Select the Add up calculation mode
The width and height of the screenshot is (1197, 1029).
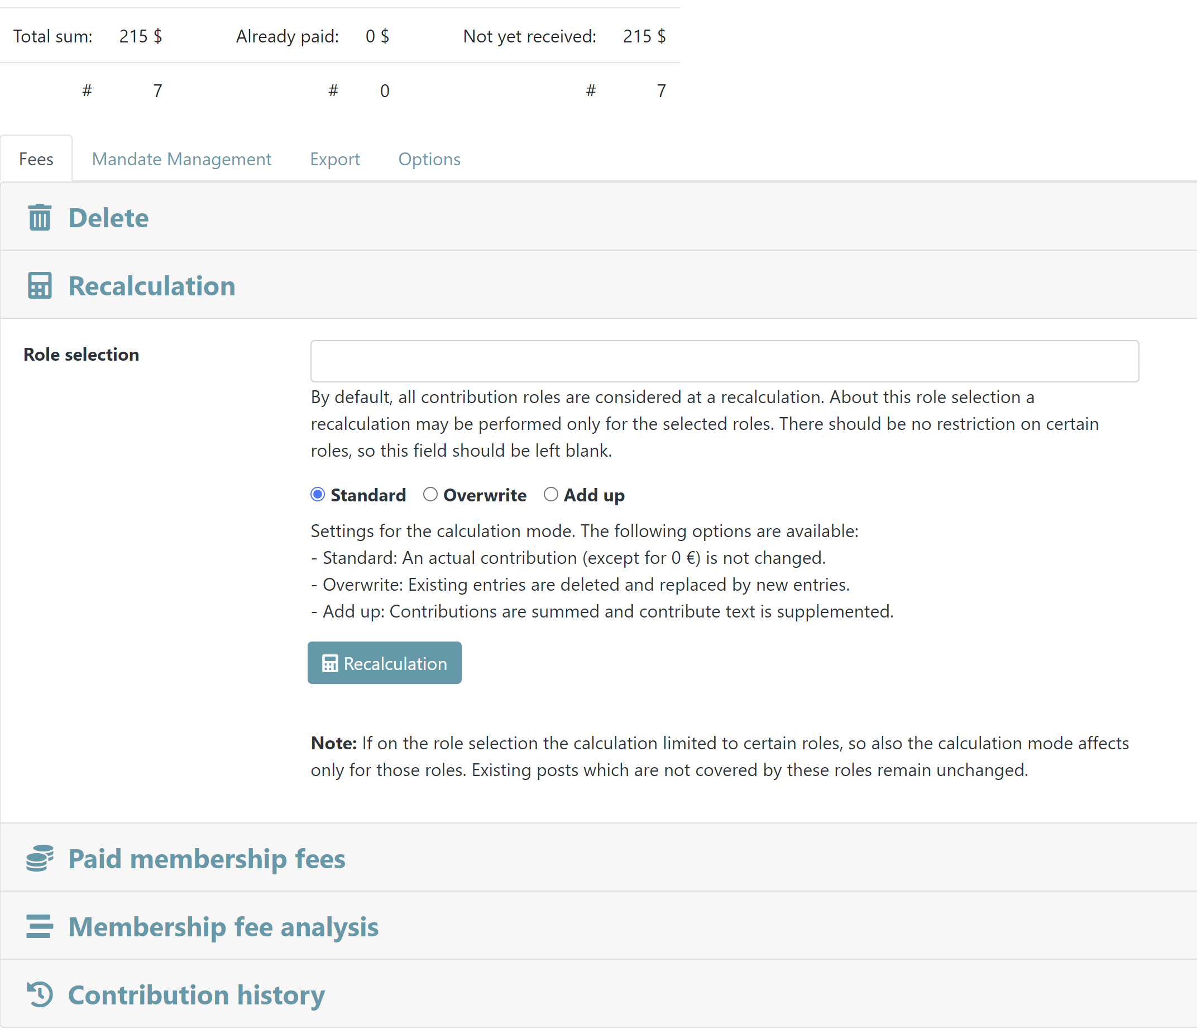click(x=551, y=495)
